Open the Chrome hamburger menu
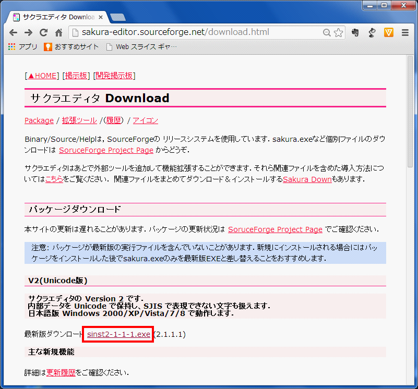The height and width of the screenshot is (389, 418). [405, 32]
